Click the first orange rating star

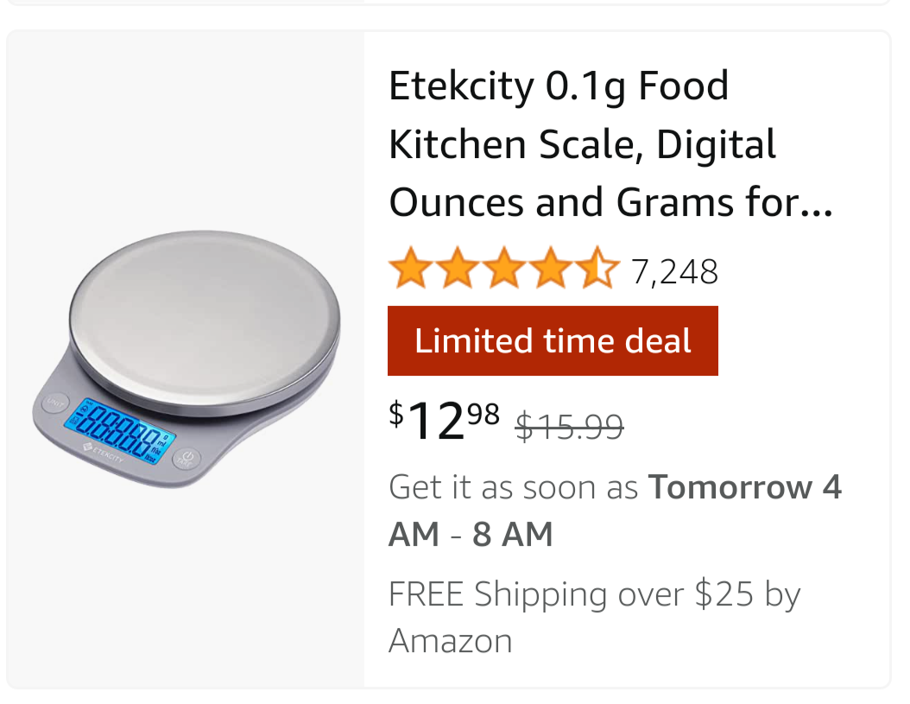408,270
